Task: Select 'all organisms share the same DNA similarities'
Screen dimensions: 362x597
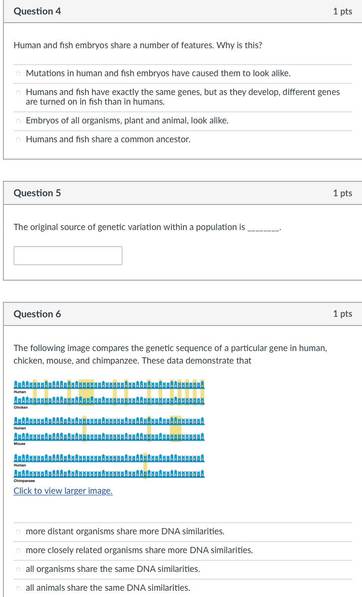Action: click(18, 570)
